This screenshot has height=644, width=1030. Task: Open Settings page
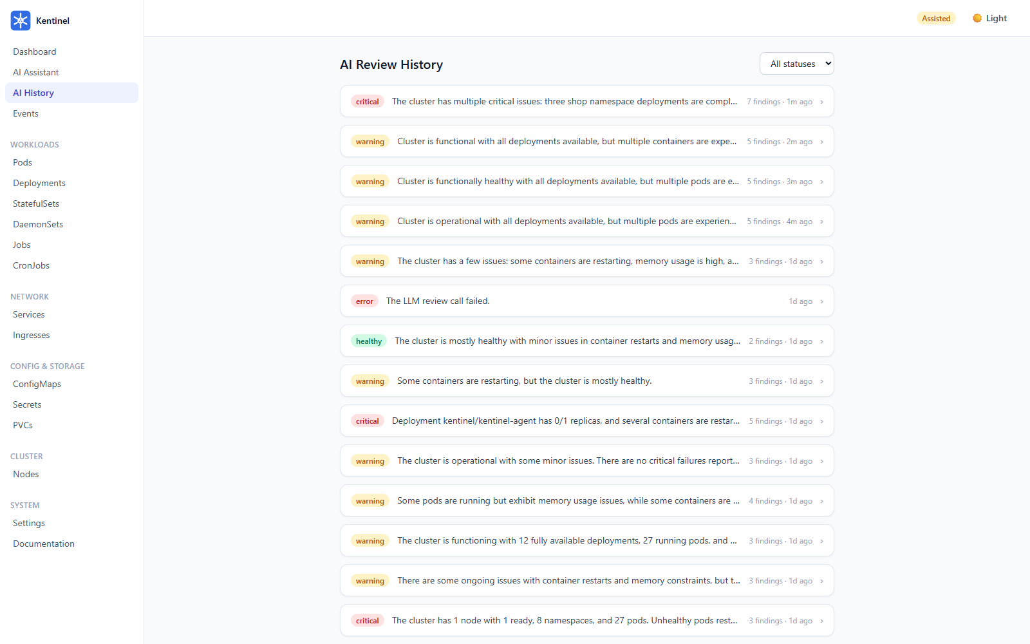click(71, 523)
